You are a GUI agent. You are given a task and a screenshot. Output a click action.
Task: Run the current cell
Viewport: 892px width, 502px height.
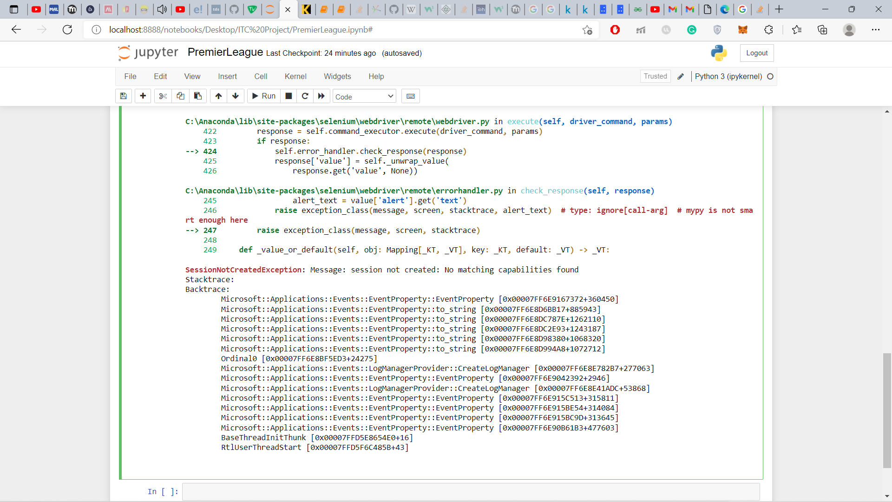pyautogui.click(x=263, y=96)
